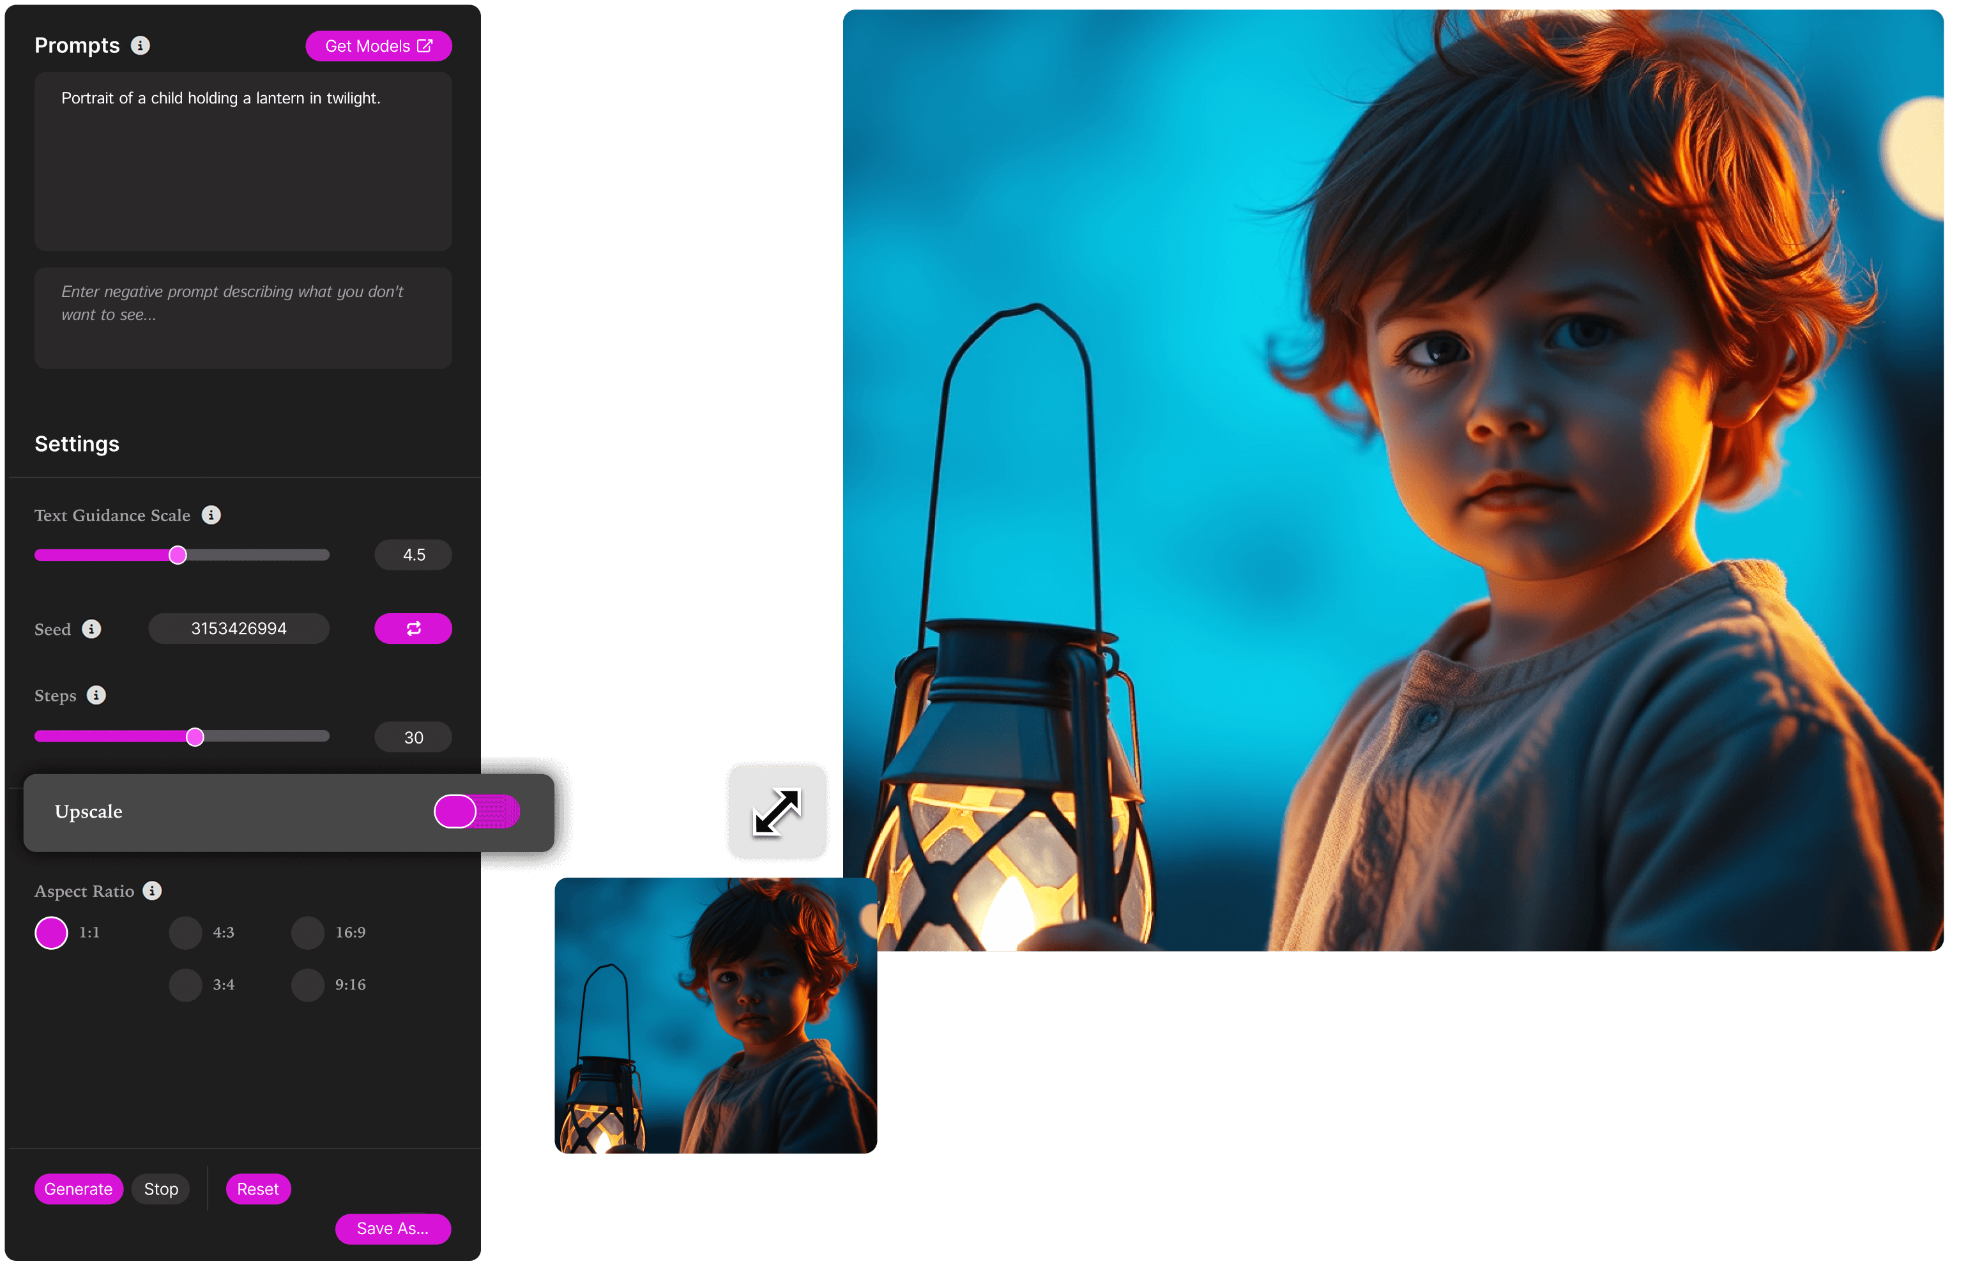Click inside the seed number field
The image size is (1966, 1266).
coord(238,628)
